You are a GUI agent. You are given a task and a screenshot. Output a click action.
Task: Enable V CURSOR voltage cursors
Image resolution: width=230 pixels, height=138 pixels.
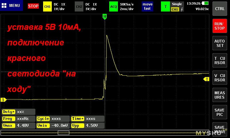(x=220, y=78)
